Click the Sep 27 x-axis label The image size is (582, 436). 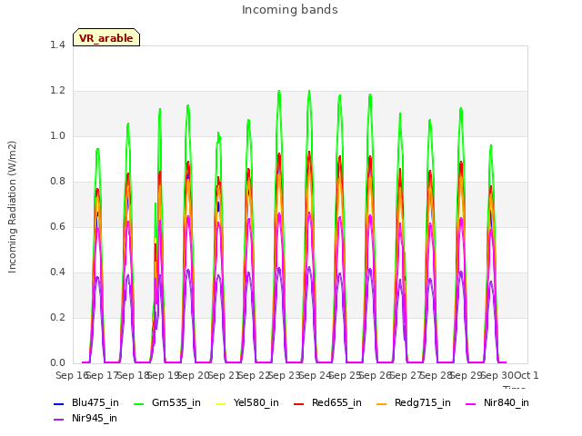[x=406, y=375]
